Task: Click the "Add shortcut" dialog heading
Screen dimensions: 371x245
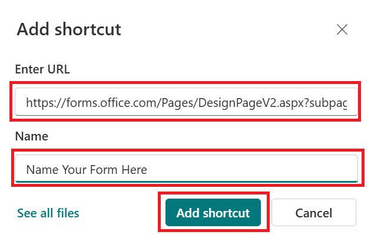Action: tap(69, 29)
